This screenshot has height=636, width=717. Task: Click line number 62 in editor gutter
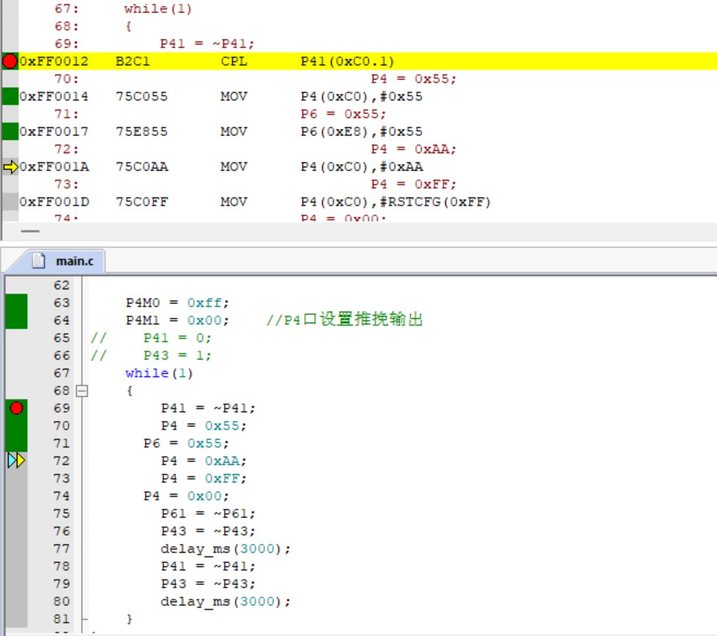click(x=62, y=285)
